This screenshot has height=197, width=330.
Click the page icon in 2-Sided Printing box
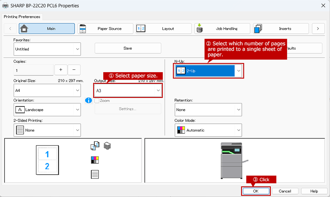pos(20,130)
